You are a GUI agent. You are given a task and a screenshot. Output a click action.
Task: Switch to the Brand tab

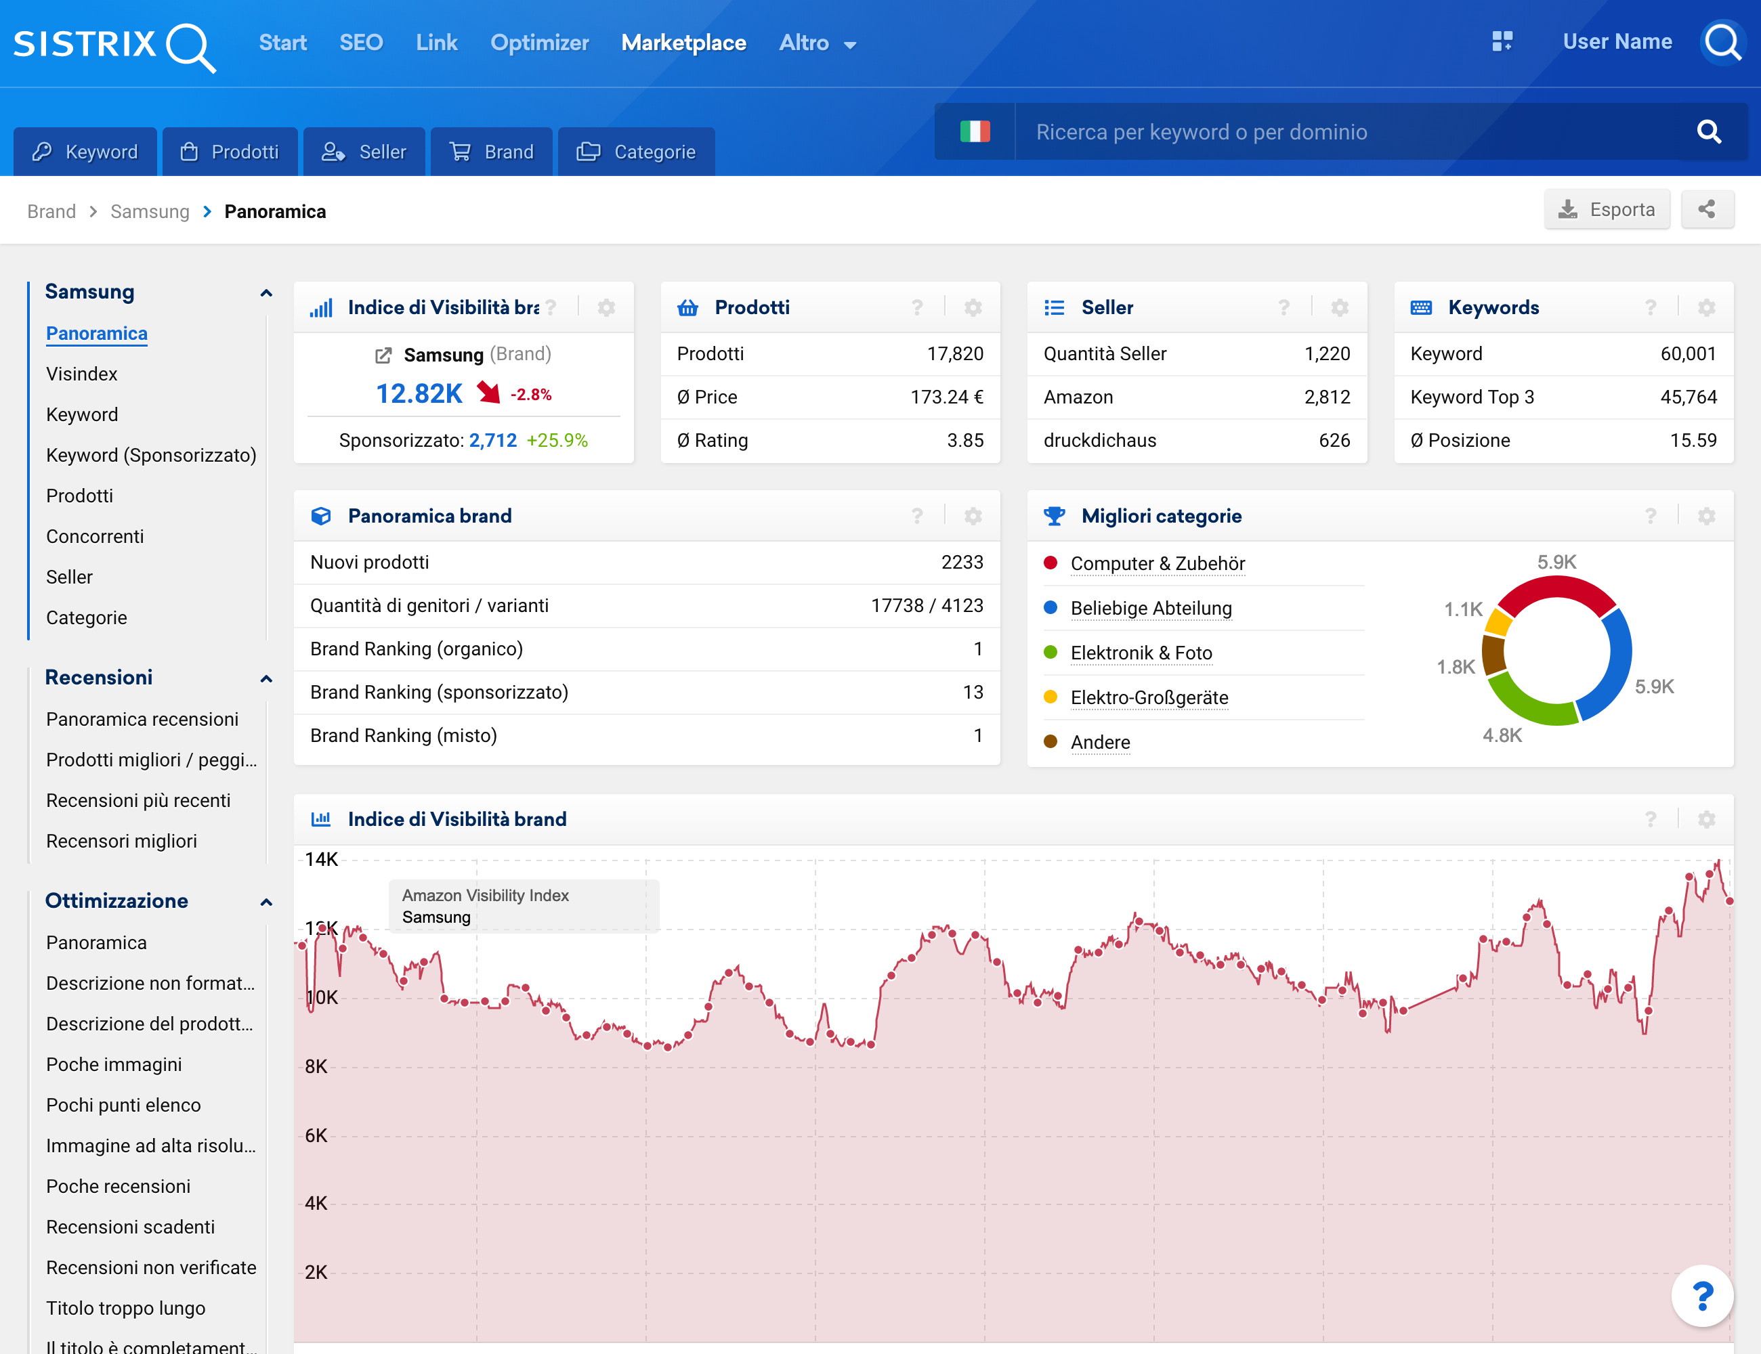point(492,152)
